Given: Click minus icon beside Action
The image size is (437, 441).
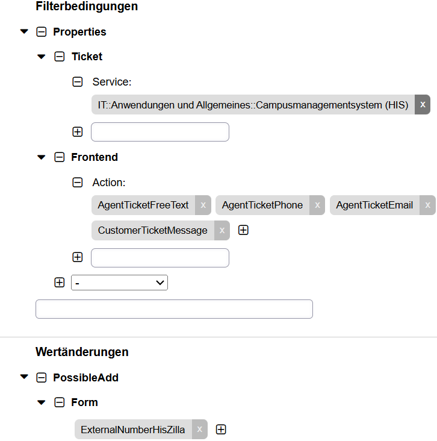Looking at the screenshot, I should (x=78, y=183).
